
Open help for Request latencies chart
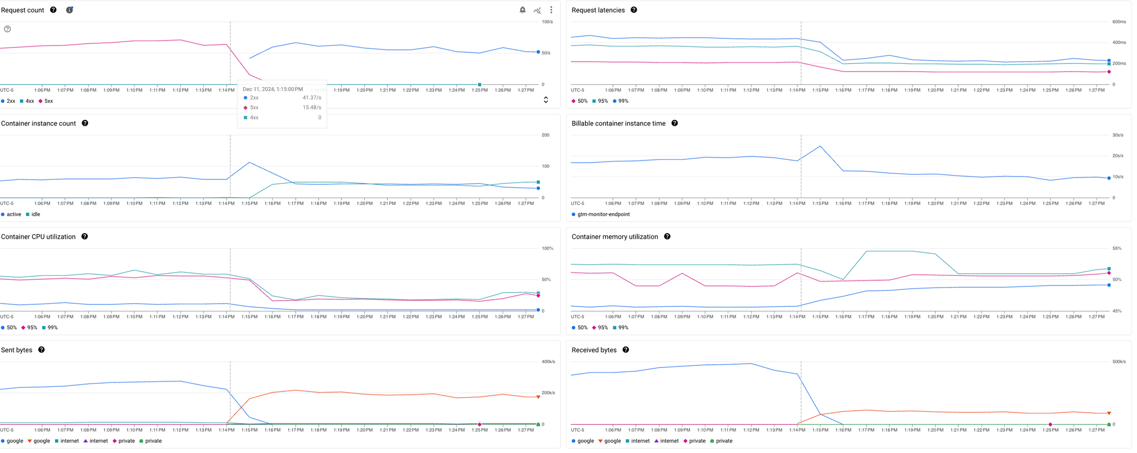point(634,10)
